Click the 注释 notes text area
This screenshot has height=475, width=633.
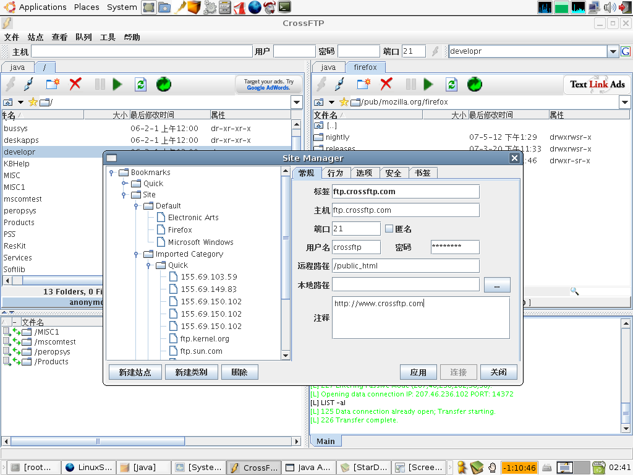pyautogui.click(x=420, y=318)
